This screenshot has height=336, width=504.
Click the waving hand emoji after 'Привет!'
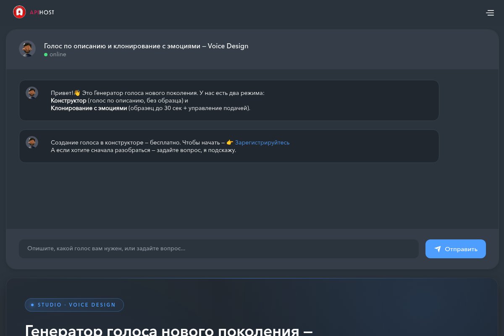tap(77, 93)
